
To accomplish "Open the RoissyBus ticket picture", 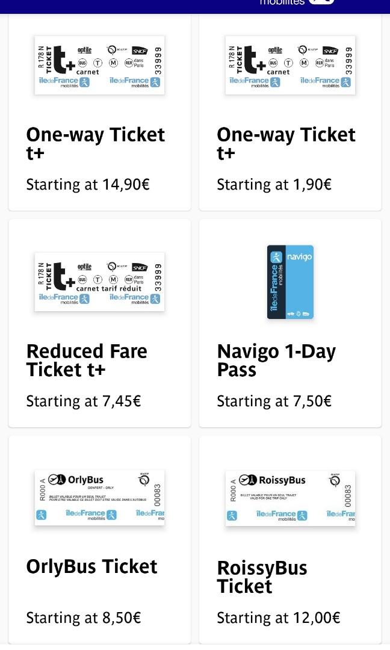I will [290, 498].
